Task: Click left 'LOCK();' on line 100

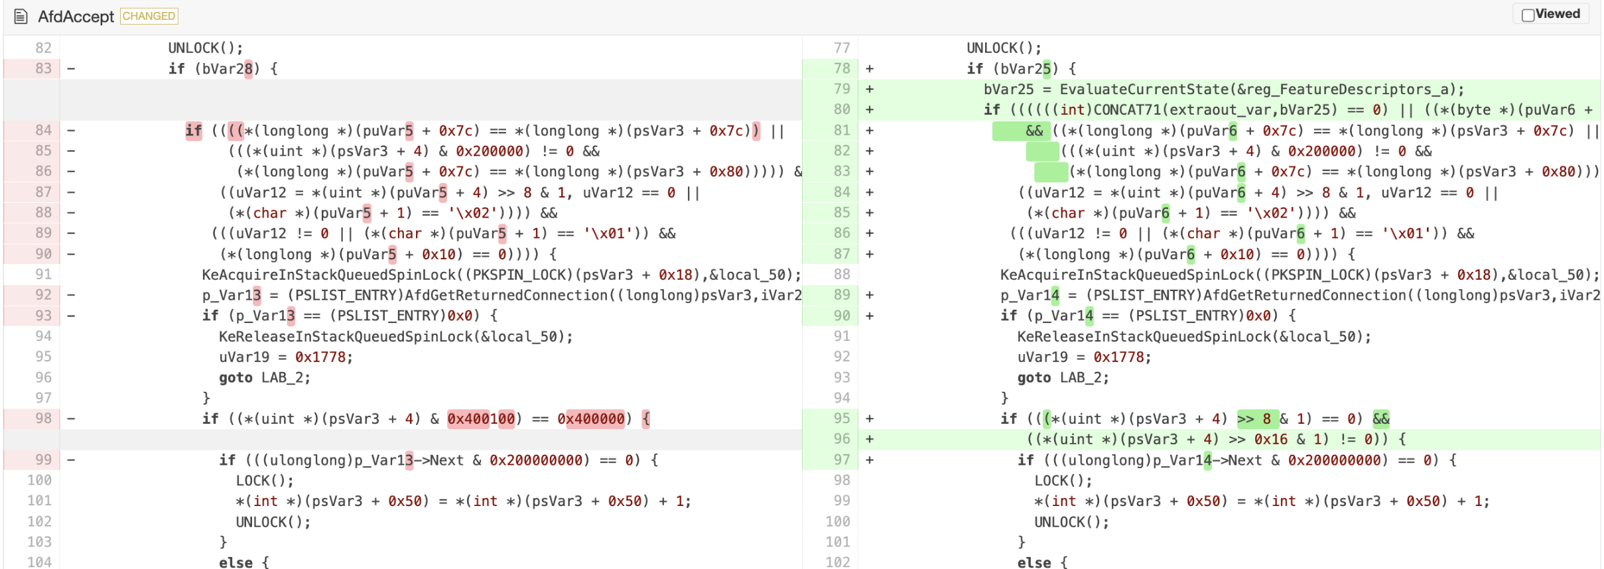Action: (265, 481)
